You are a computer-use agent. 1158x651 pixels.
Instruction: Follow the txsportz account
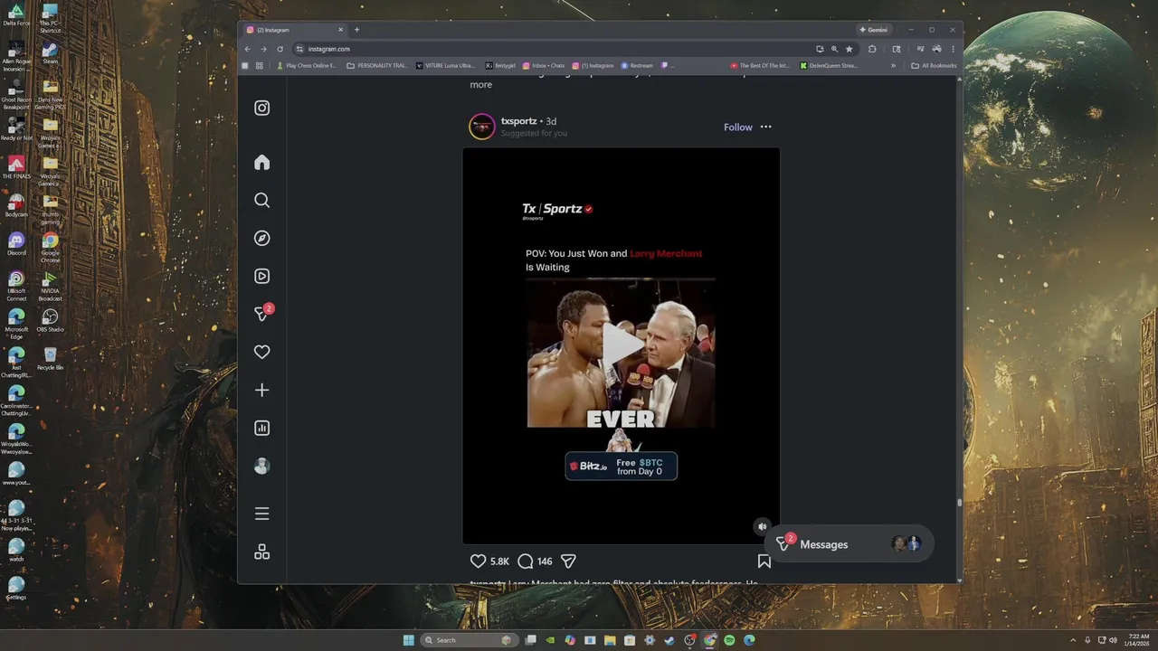click(737, 127)
